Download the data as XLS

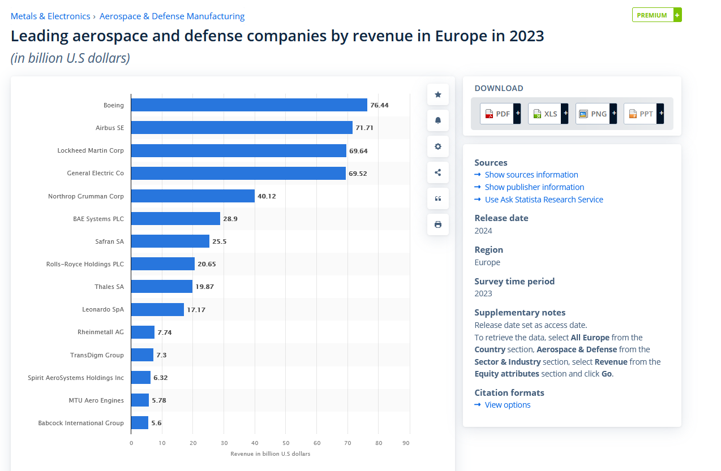547,114
